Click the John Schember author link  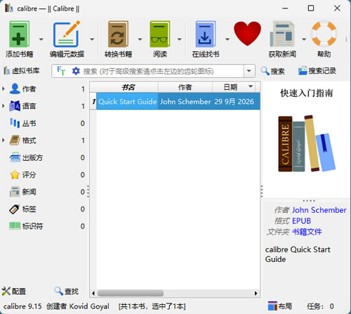click(x=319, y=210)
